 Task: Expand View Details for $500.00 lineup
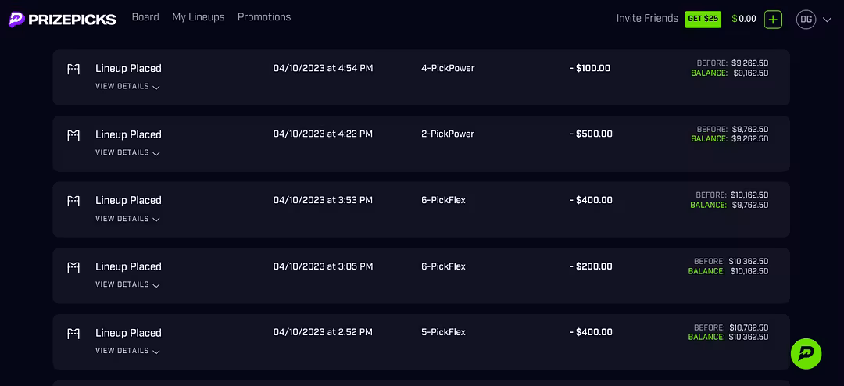(x=127, y=153)
